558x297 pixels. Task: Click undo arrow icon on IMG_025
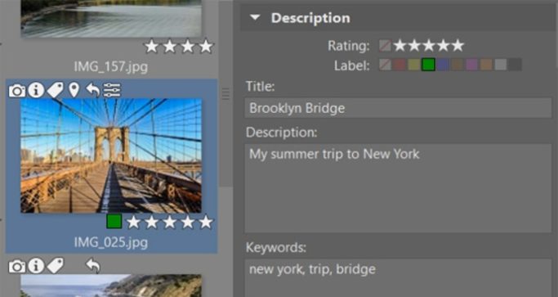[93, 90]
